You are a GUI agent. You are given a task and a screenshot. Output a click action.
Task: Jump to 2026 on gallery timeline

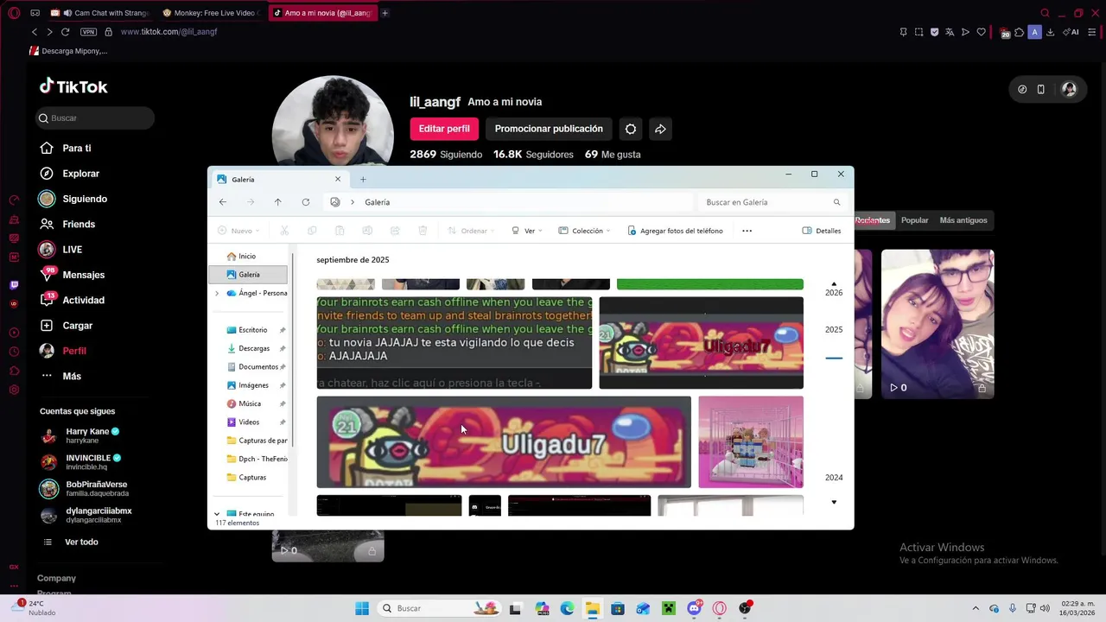click(834, 293)
